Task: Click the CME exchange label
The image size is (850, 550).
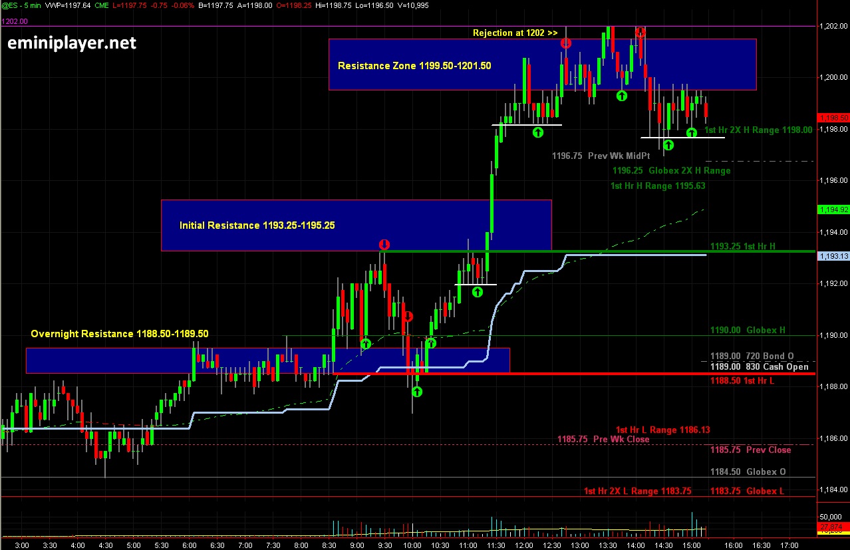Action: click(102, 6)
